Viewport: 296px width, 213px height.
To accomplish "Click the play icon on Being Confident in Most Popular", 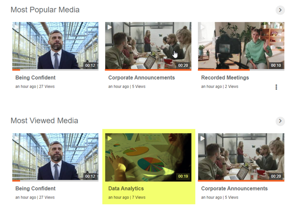I will [17, 27].
